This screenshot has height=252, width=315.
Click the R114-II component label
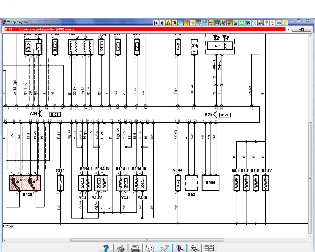(122, 168)
